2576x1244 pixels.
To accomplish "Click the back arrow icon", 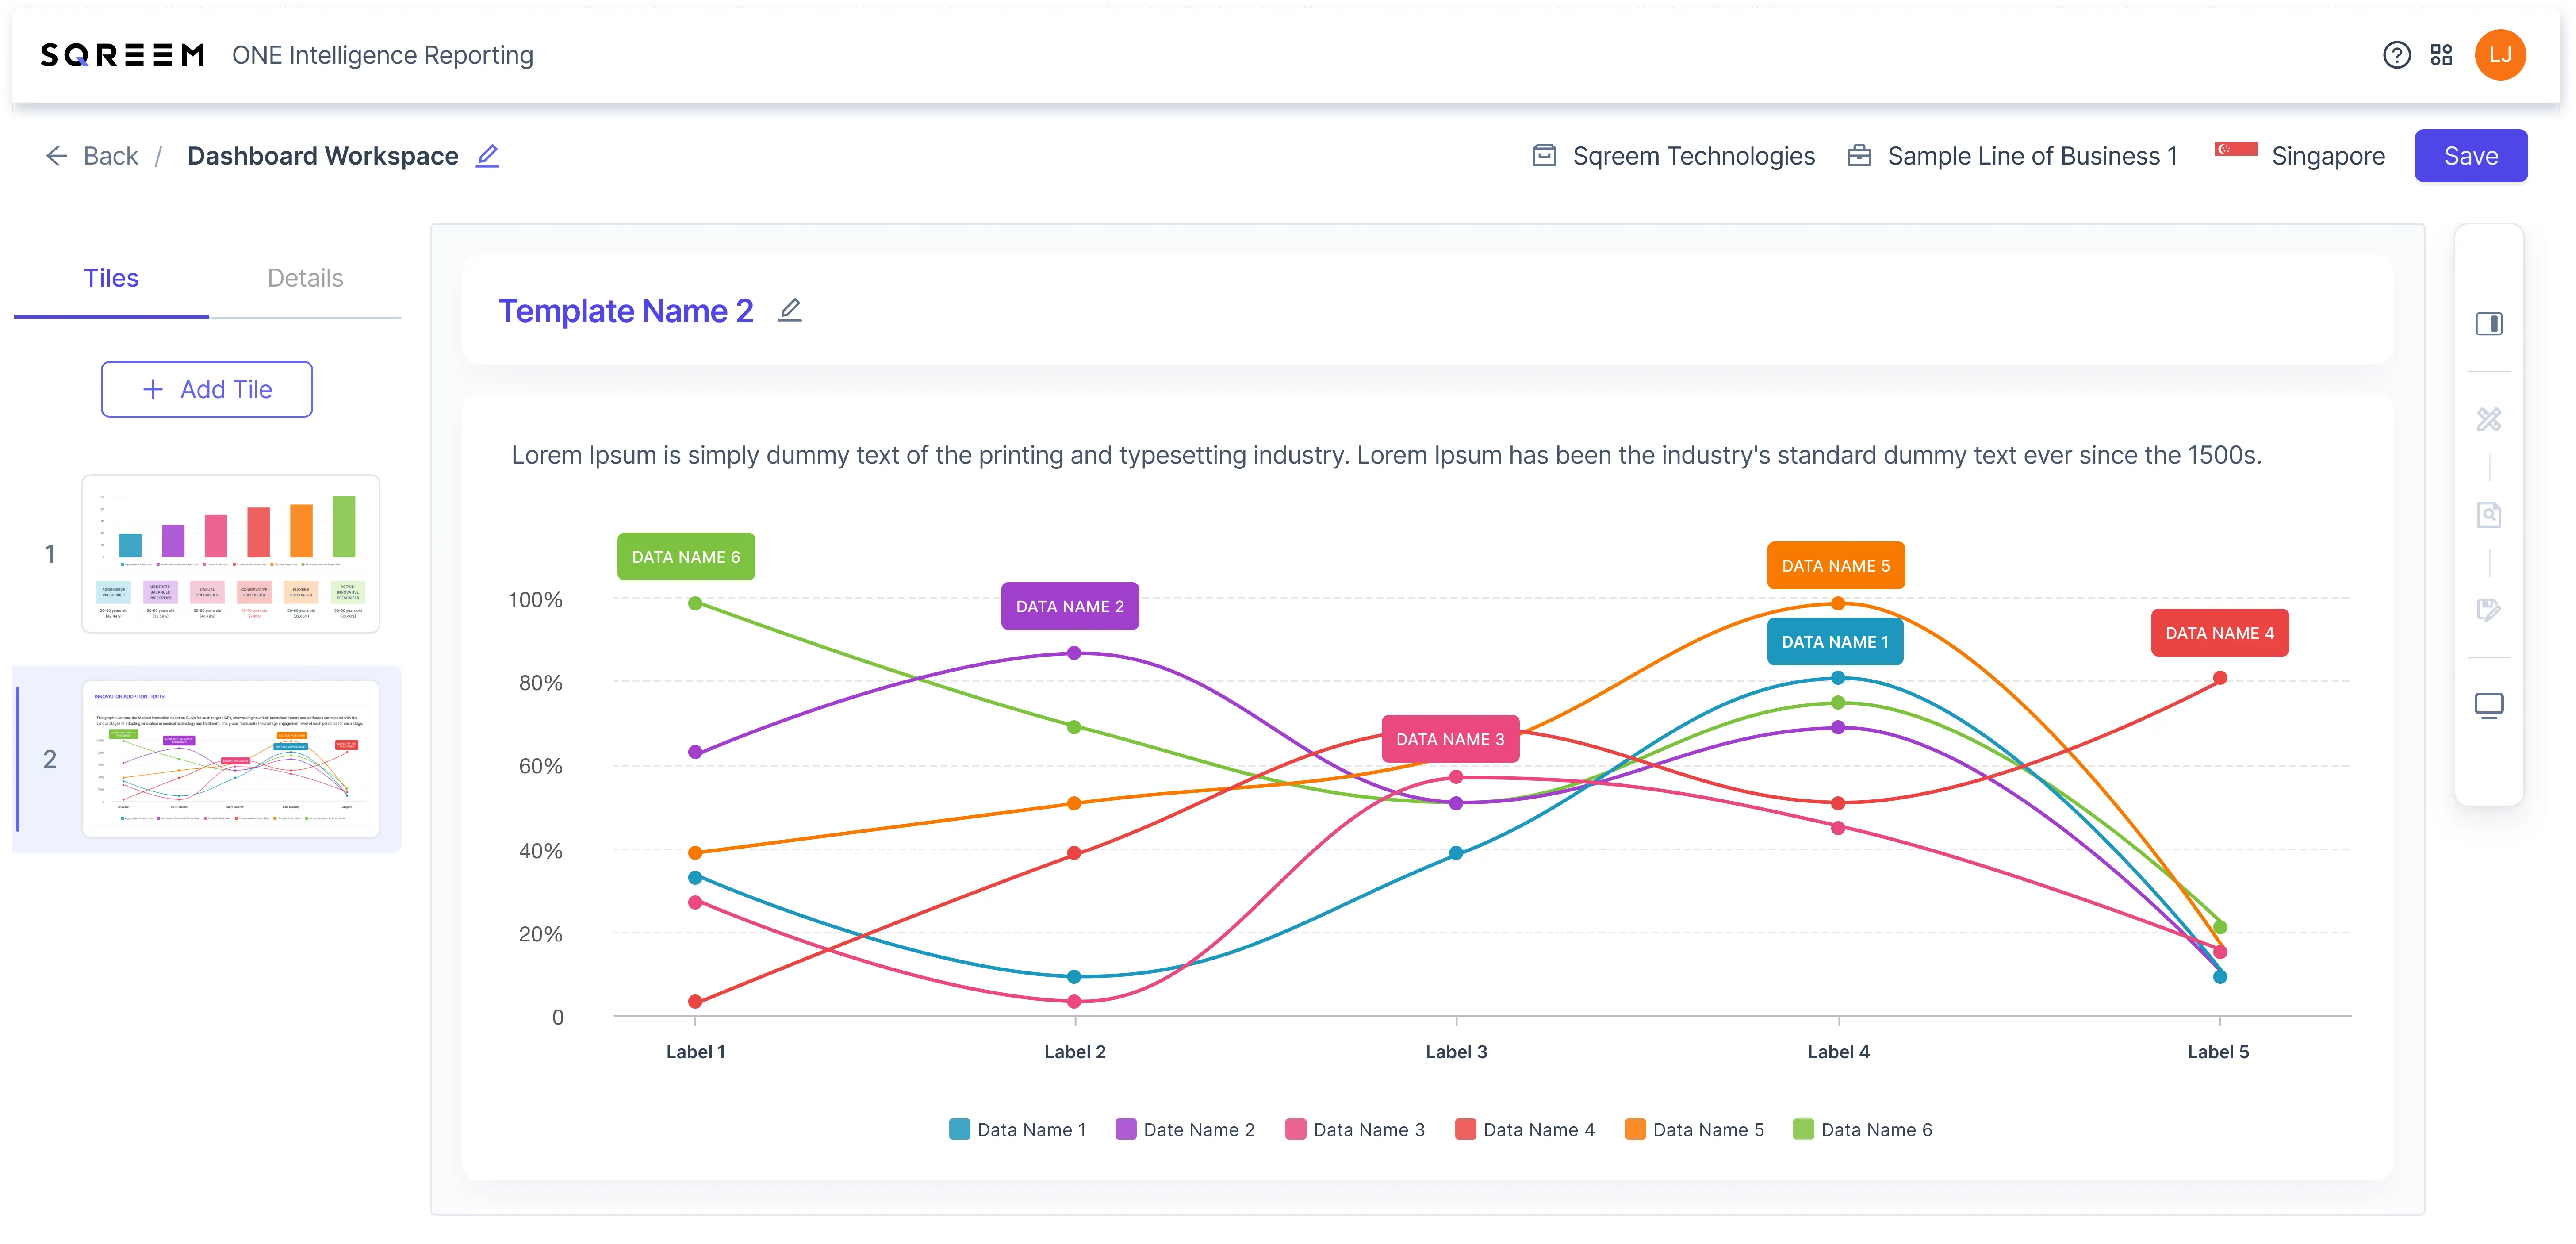I will tap(57, 156).
